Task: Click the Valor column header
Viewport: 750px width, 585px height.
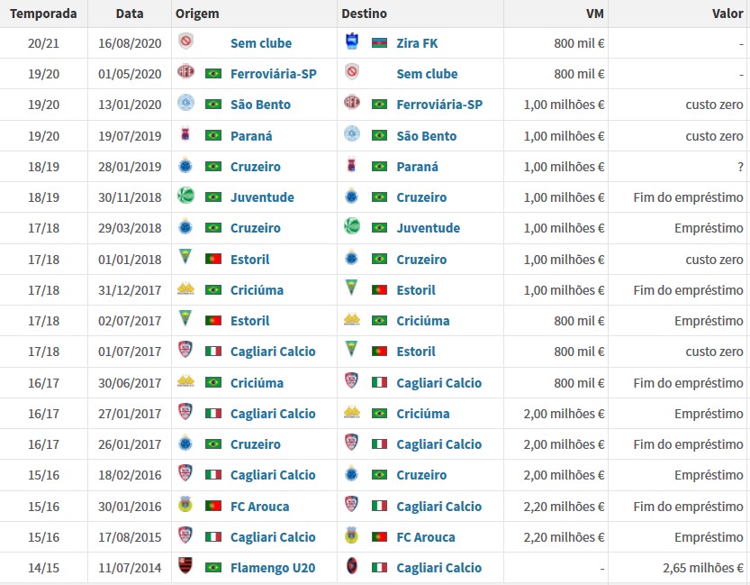Action: pos(727,14)
